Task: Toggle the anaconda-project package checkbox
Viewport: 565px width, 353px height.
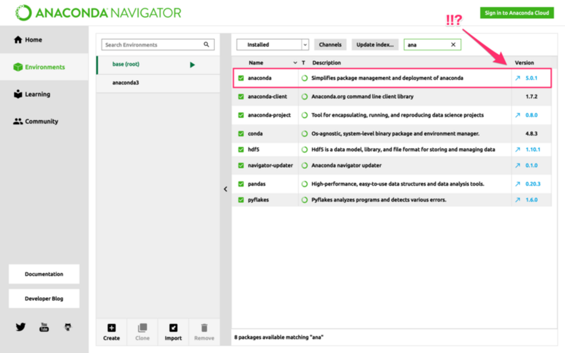Action: (x=241, y=115)
